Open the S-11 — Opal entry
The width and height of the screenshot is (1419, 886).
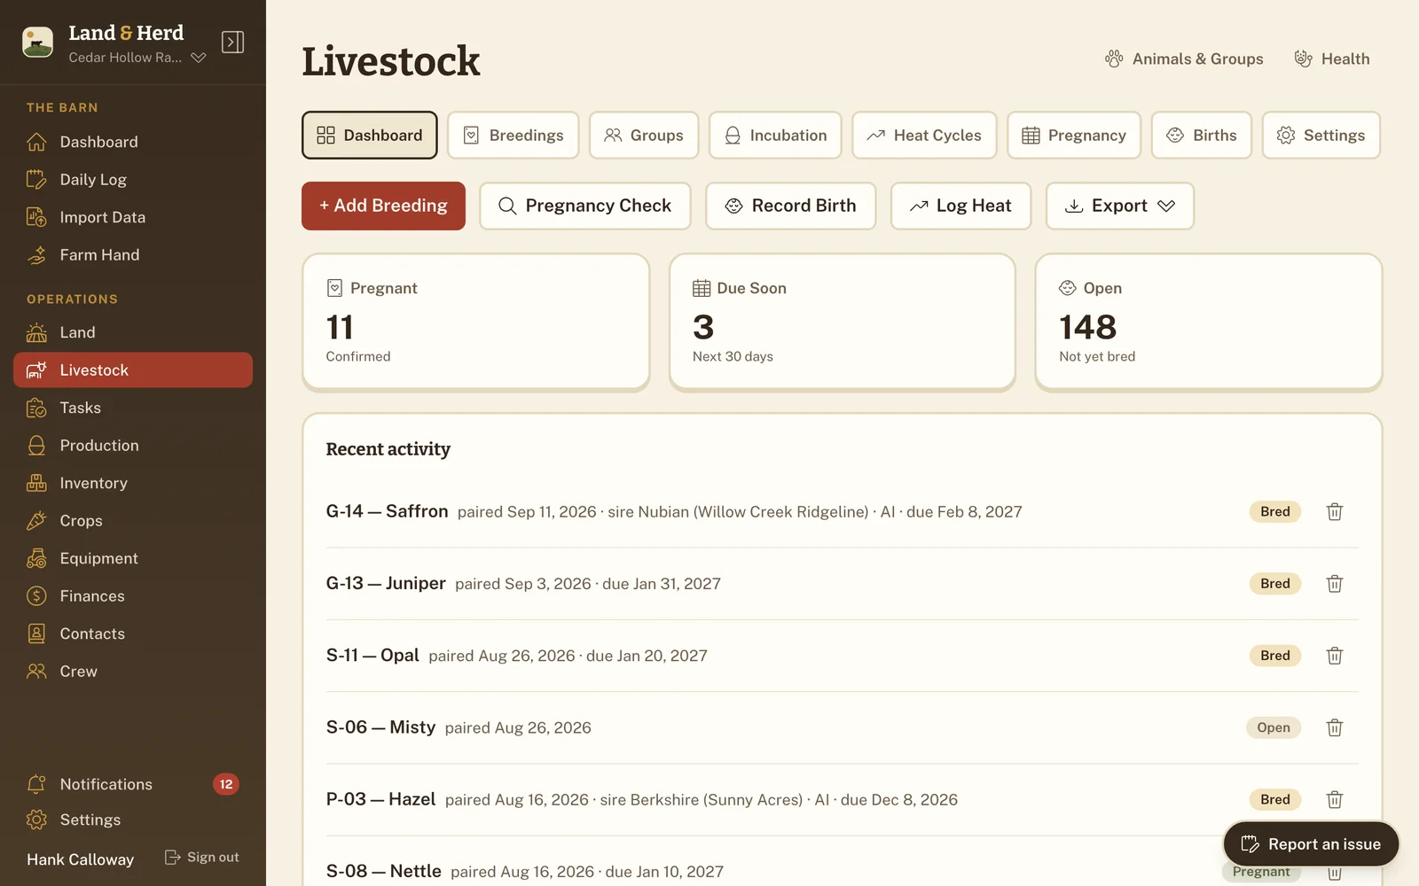[372, 656]
